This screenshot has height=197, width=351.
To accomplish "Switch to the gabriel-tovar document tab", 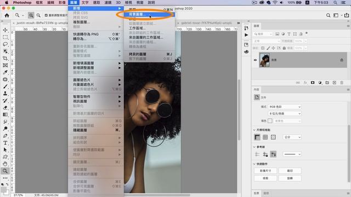I will click(x=206, y=23).
